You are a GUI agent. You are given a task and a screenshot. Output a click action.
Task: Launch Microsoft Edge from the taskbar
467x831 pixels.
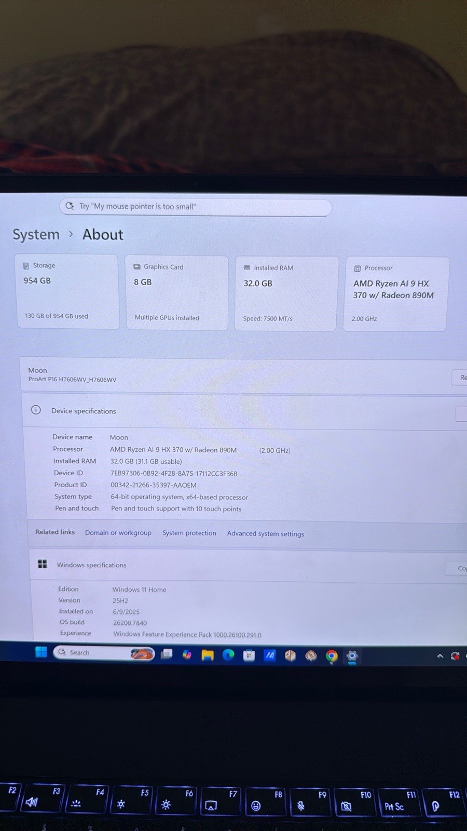click(228, 655)
